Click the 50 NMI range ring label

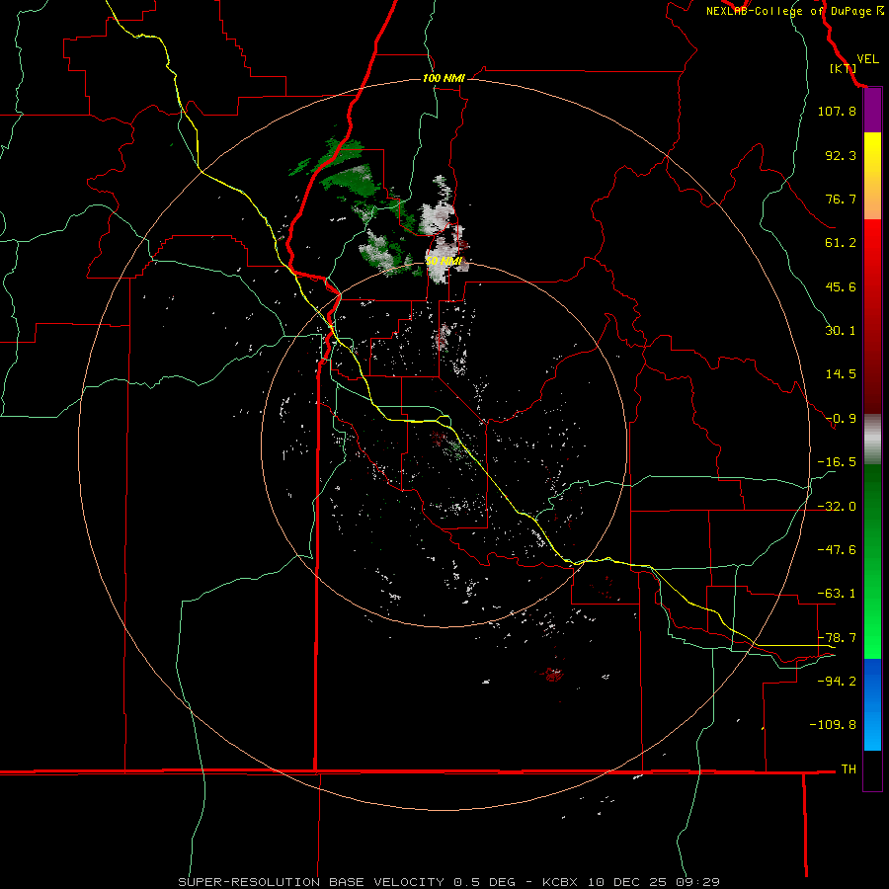(444, 262)
